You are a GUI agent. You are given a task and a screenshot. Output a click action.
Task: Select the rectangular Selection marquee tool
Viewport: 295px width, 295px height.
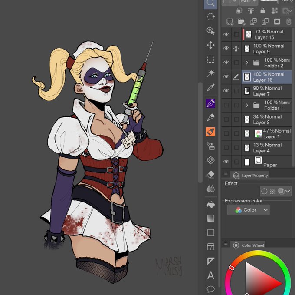click(210, 59)
